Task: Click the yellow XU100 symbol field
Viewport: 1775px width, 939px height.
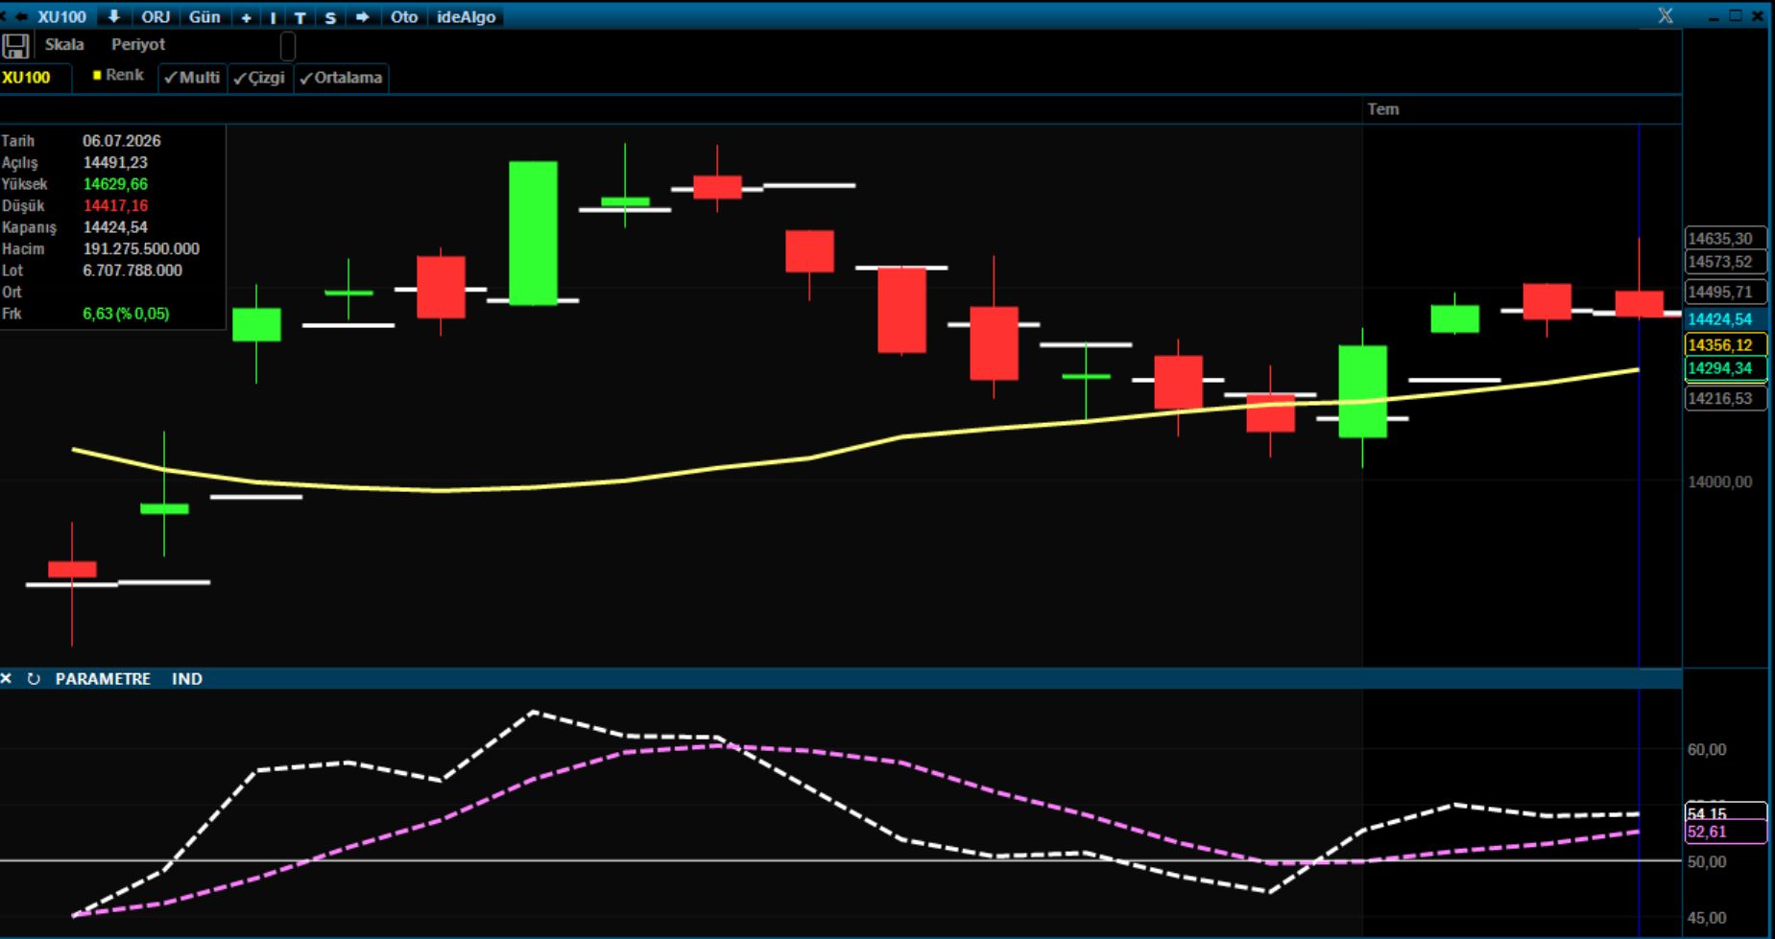Action: [x=36, y=78]
